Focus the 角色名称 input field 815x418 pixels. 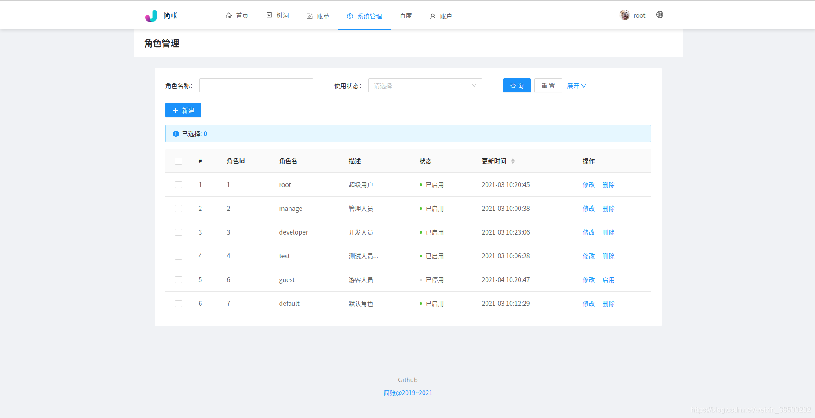256,85
